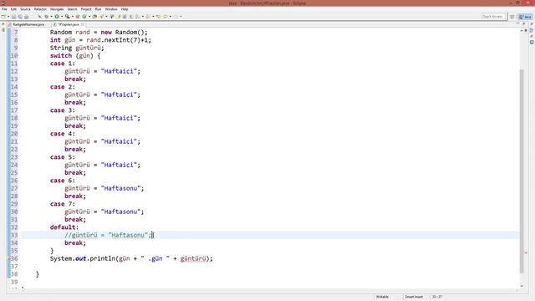The width and height of the screenshot is (535, 301).
Task: Click 'case 7:' on line 29
Action: (63, 204)
